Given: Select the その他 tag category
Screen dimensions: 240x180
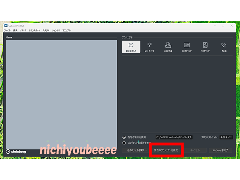Looking at the screenshot, I should 224,47.
